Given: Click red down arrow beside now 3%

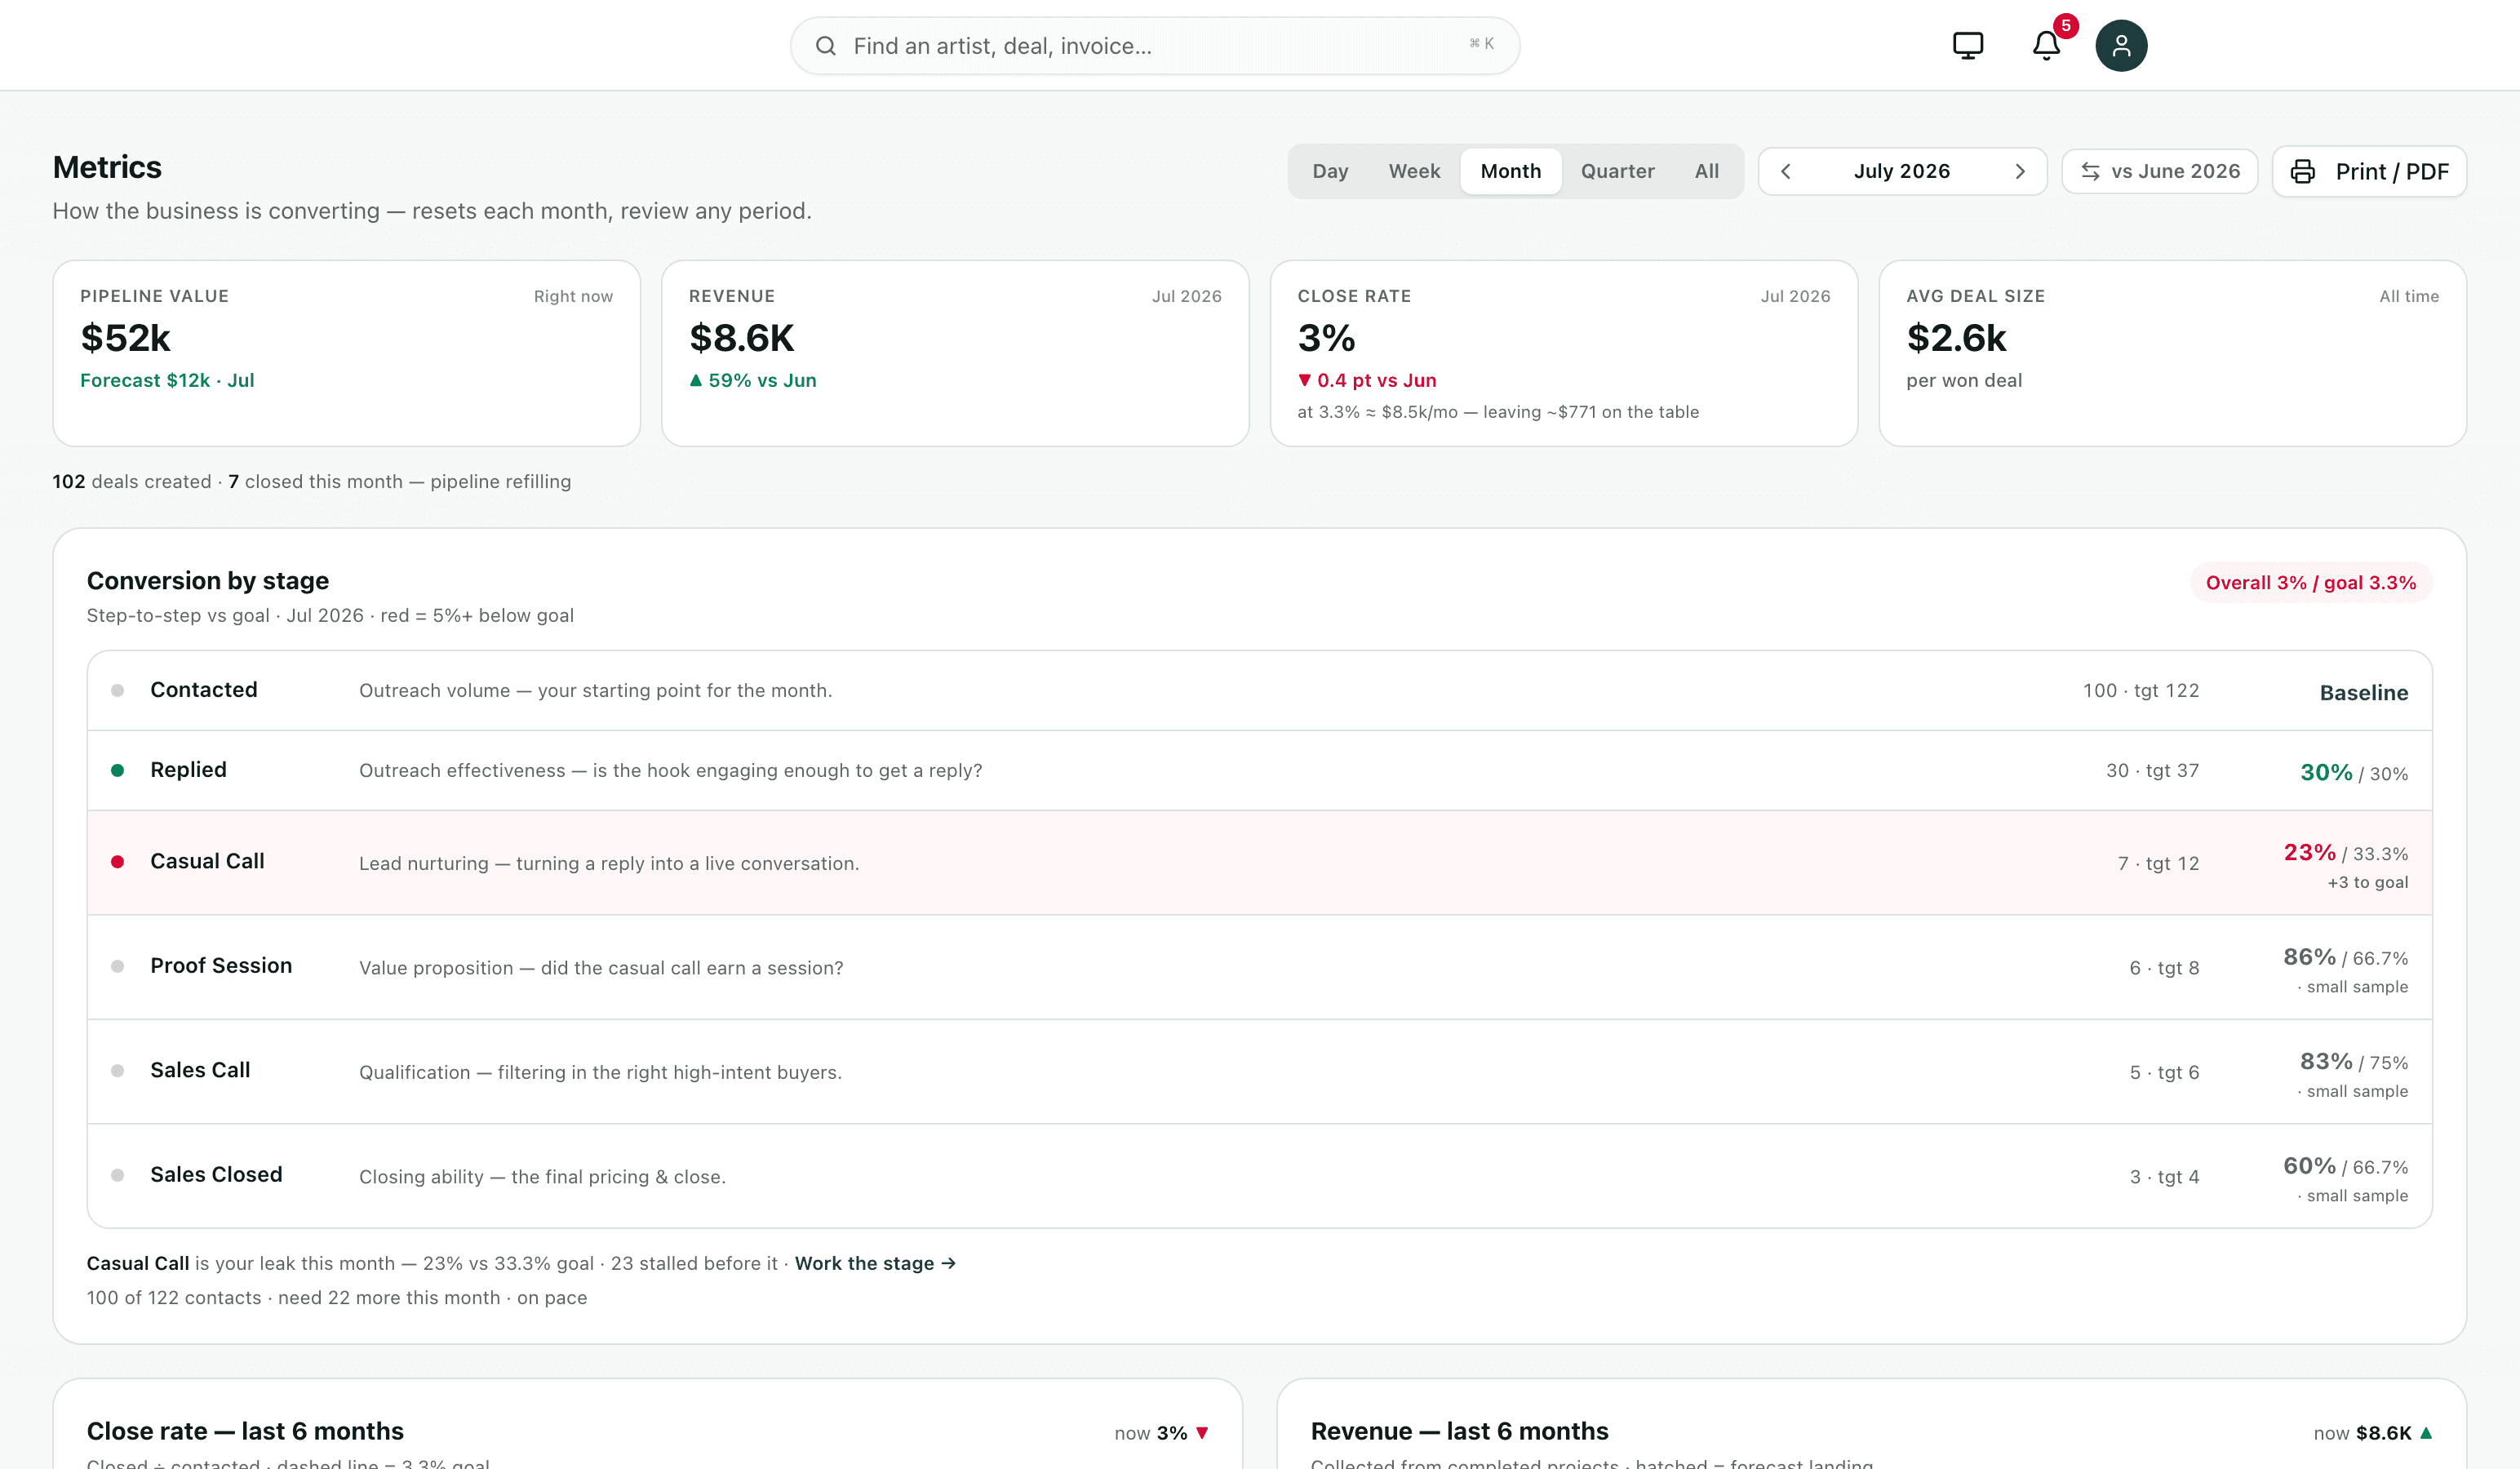Looking at the screenshot, I should (1202, 1433).
